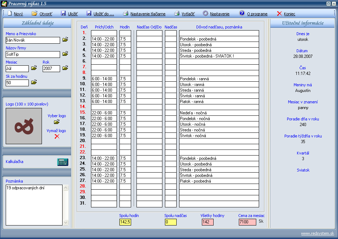Open folder icon next to Sk za hodinu
The width and height of the screenshot is (338, 239).
pyautogui.click(x=34, y=82)
